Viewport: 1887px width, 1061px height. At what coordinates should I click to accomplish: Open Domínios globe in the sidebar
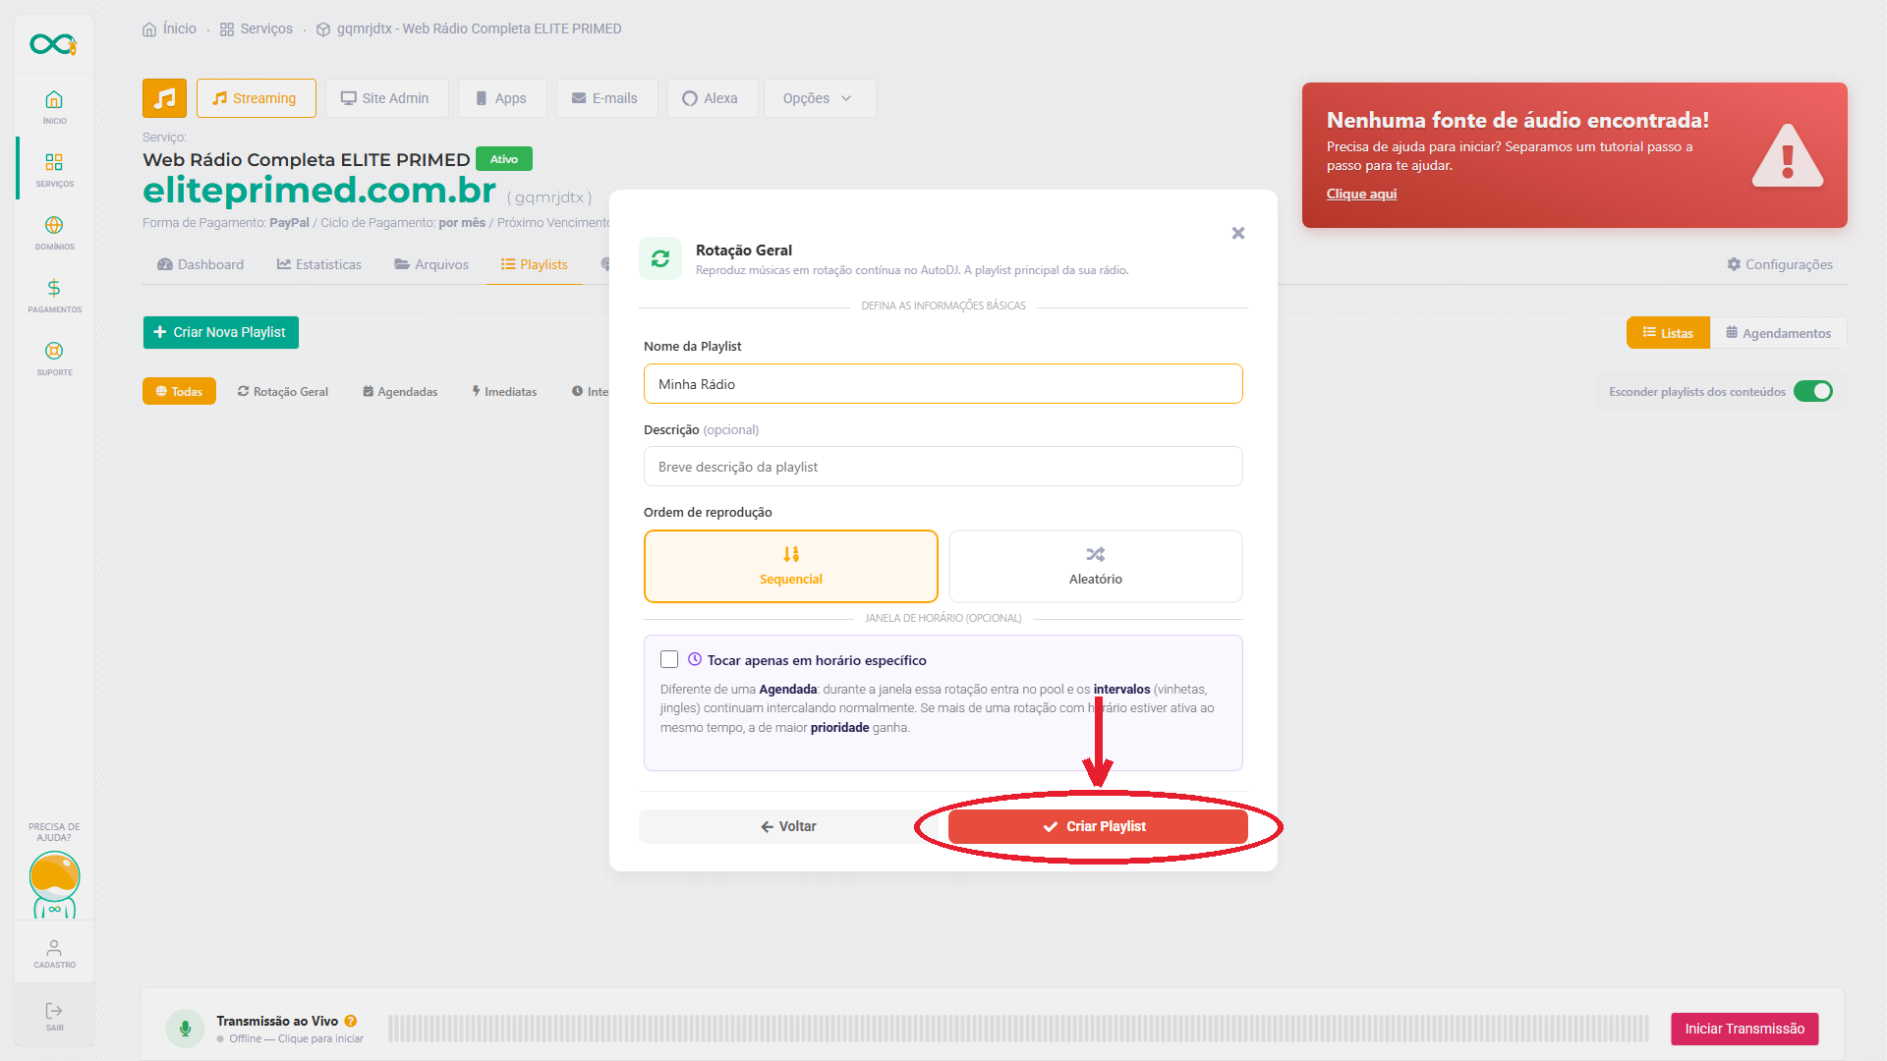click(54, 233)
